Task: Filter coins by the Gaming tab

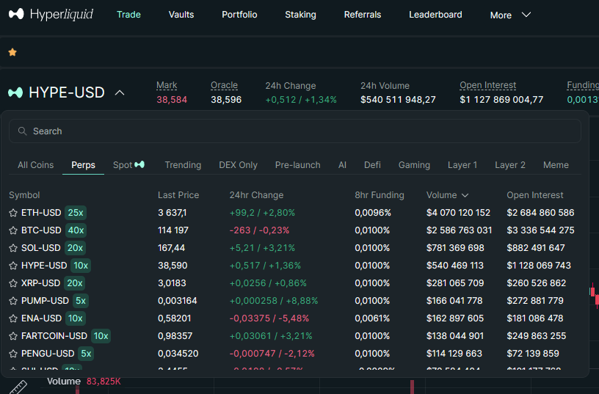Action: pos(414,165)
